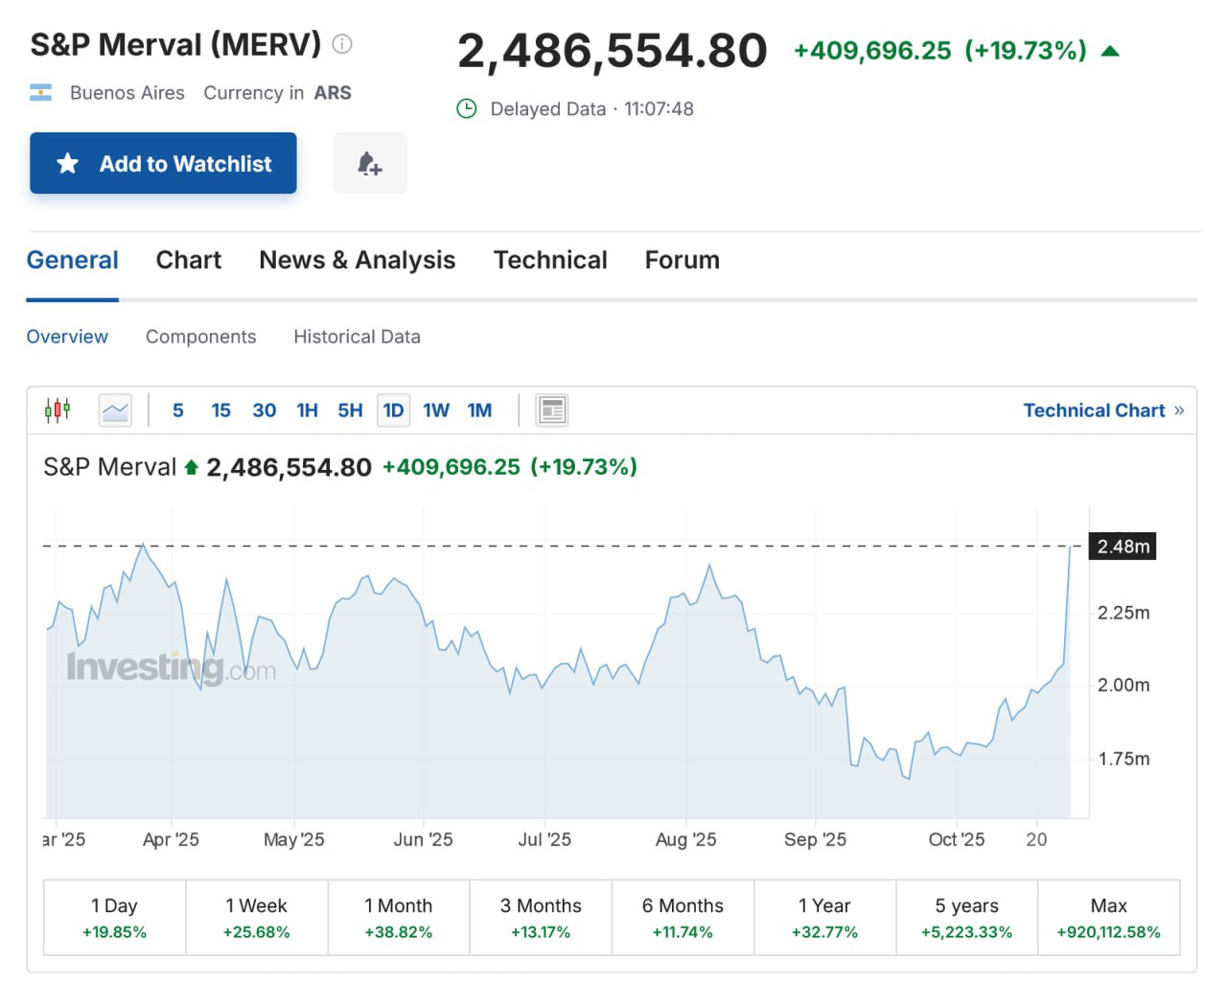Image resolution: width=1227 pixels, height=1006 pixels.
Task: Open the chart news layout icon
Action: [552, 410]
